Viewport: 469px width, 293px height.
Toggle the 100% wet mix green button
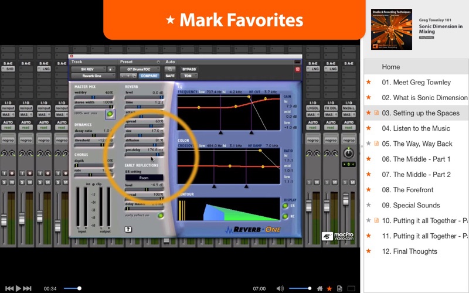click(x=110, y=114)
